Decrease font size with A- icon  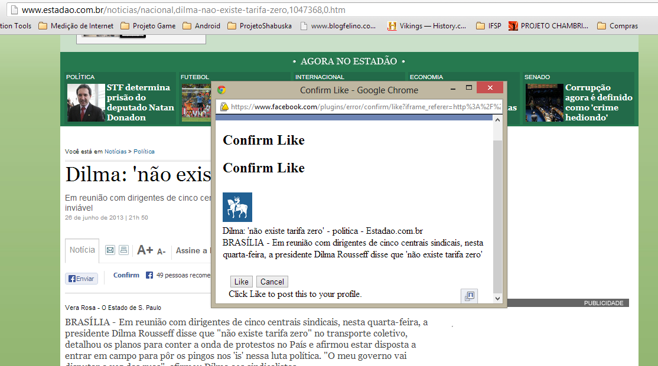(161, 251)
